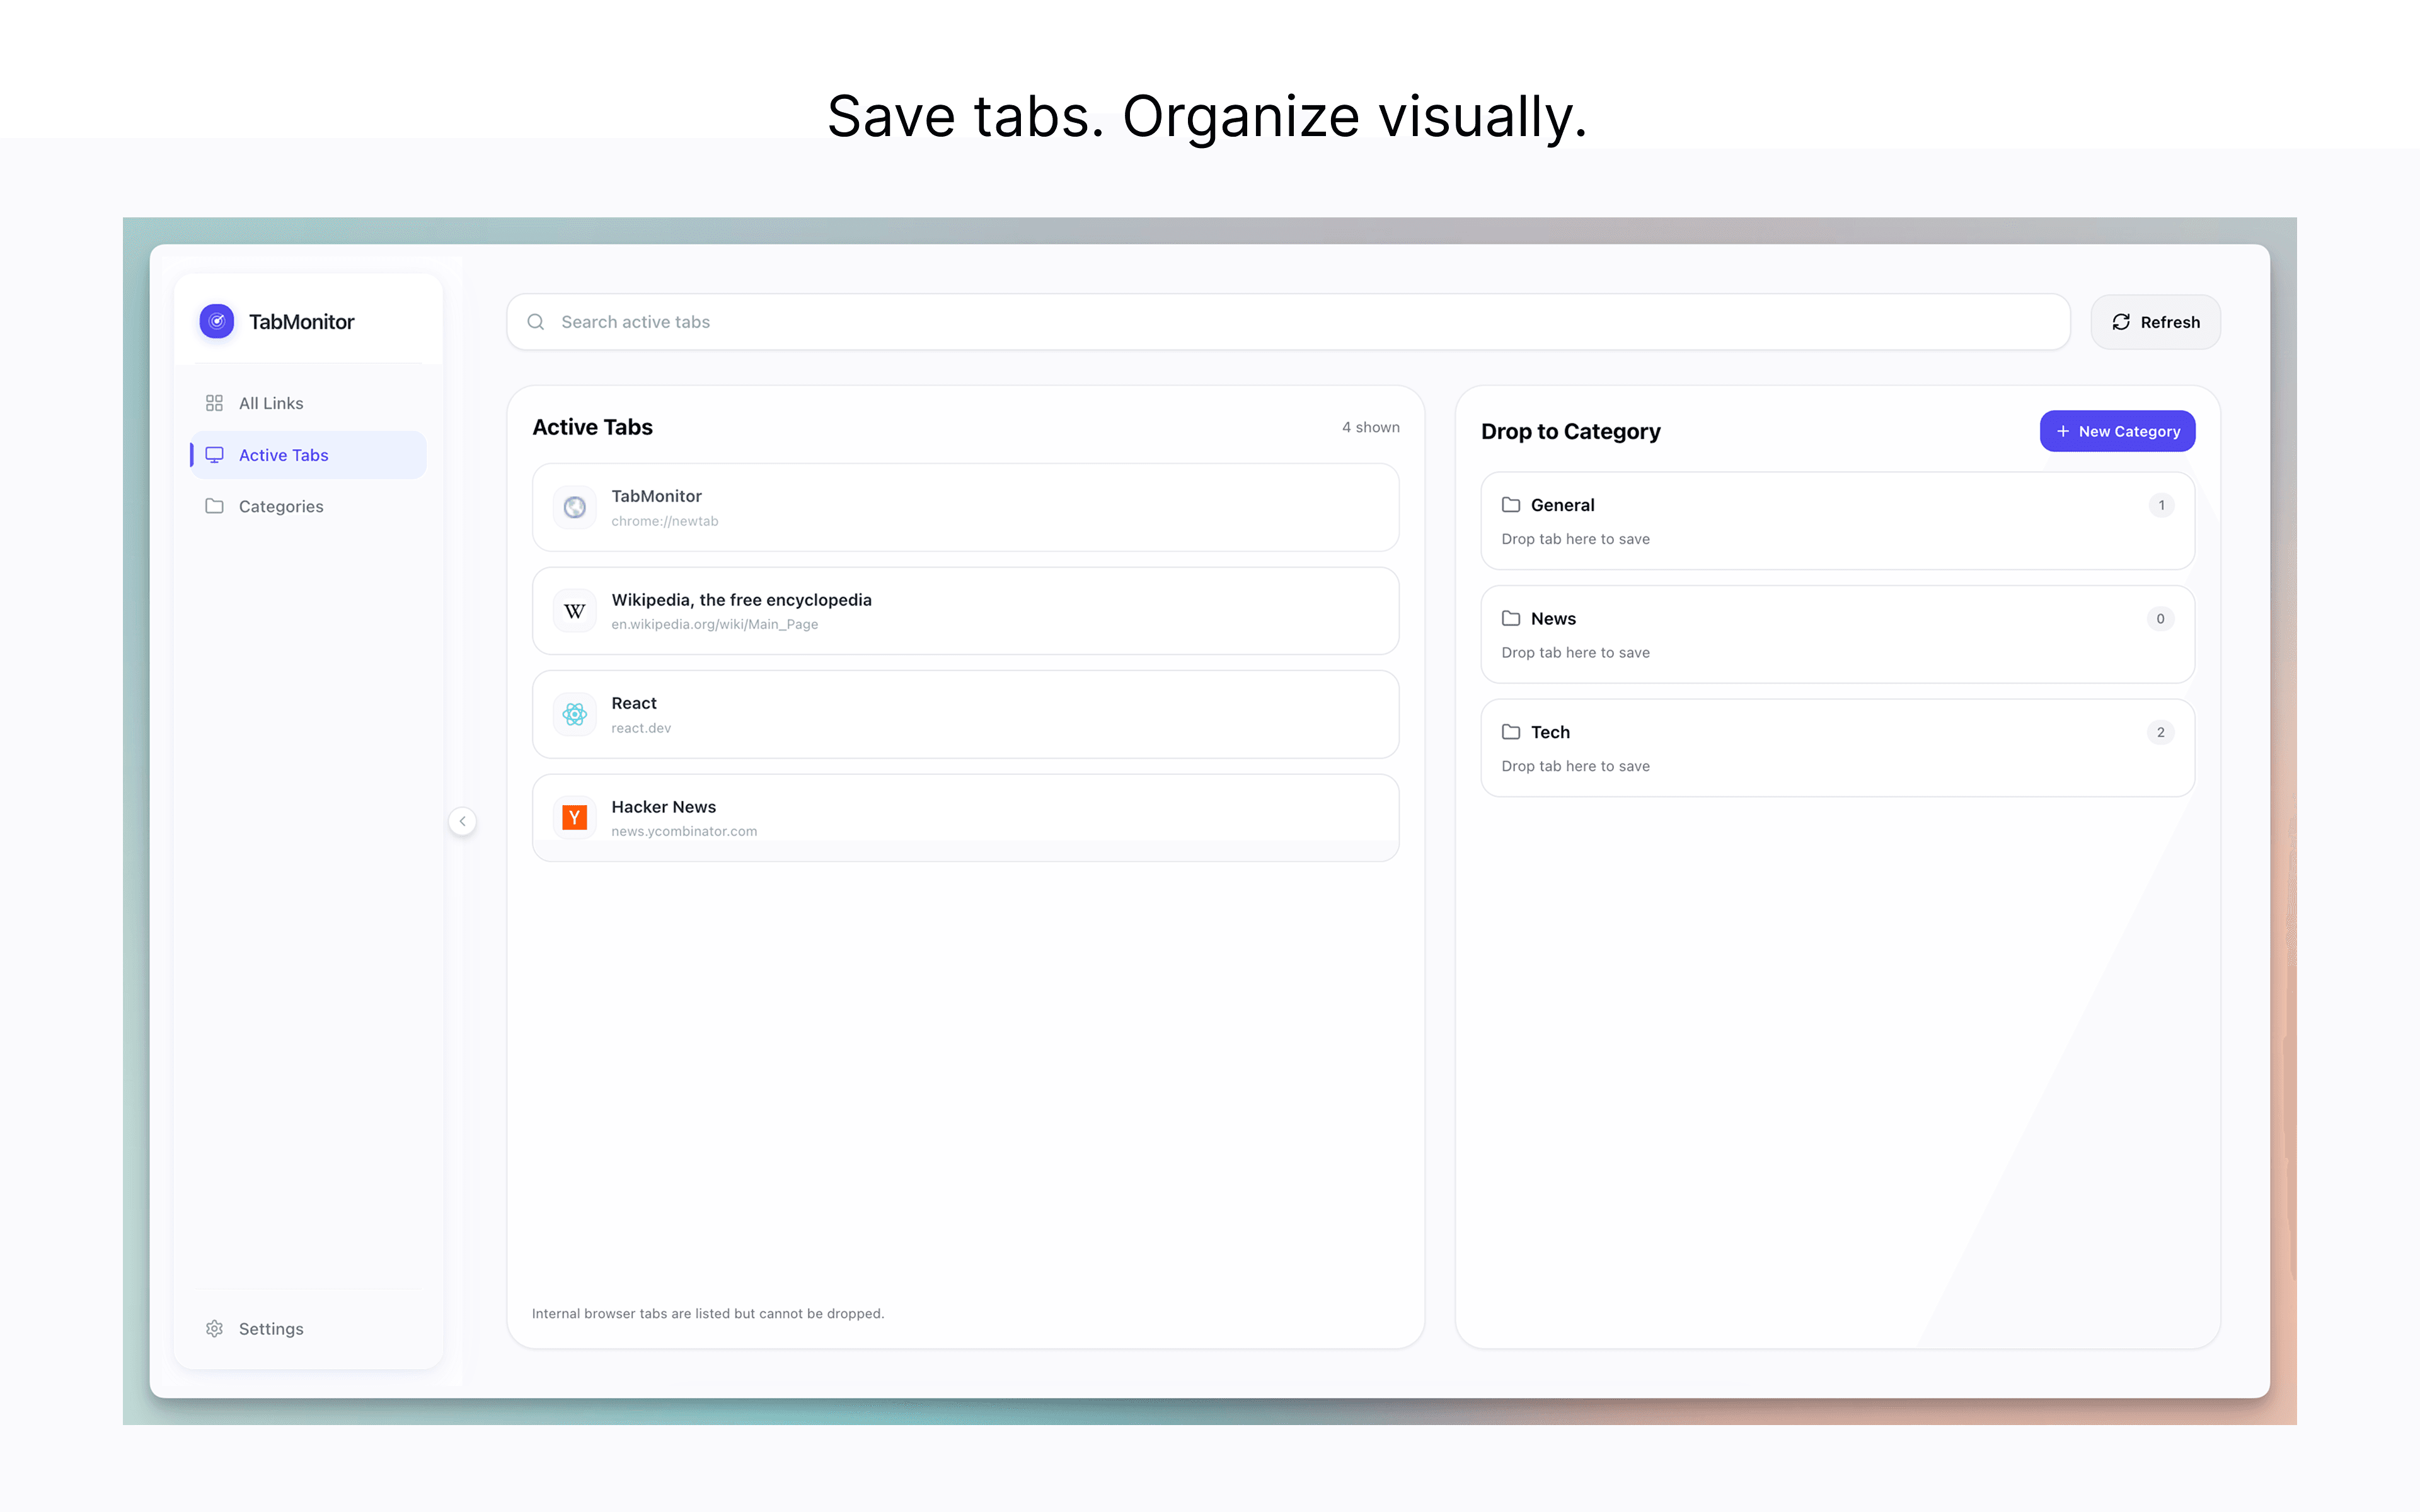
Task: Click the React atom favicon
Action: [x=574, y=714]
